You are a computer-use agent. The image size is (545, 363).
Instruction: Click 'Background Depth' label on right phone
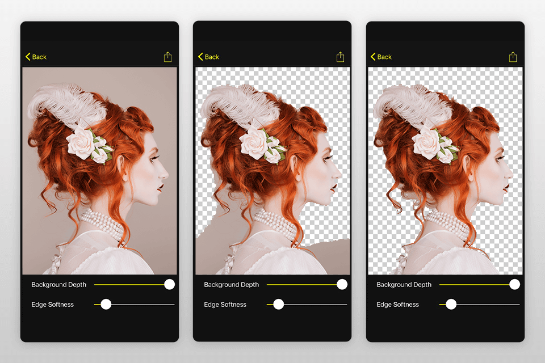(x=404, y=285)
